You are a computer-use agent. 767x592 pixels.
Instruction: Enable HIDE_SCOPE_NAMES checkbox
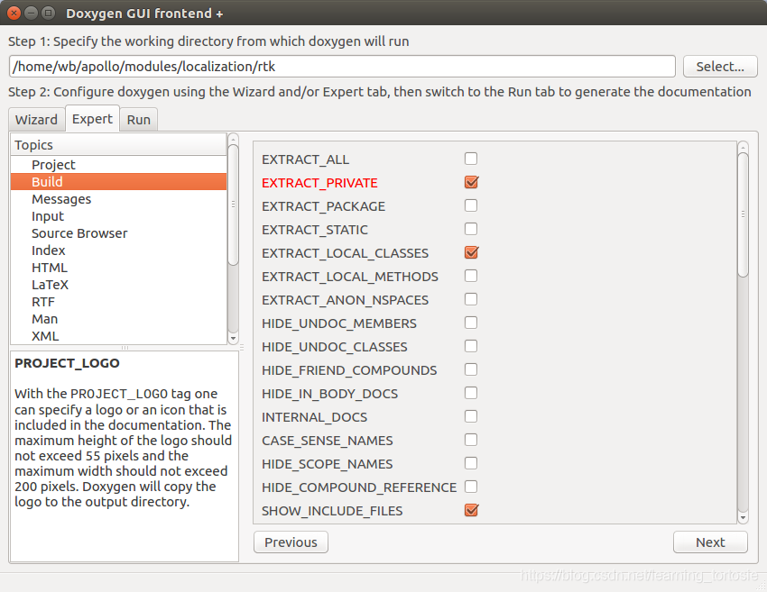pos(471,463)
